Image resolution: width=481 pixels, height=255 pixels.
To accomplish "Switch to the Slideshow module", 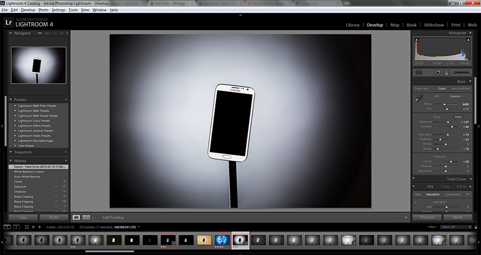I will point(434,25).
